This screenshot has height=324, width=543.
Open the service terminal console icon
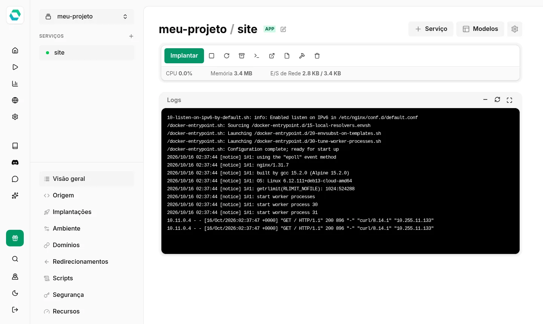[x=257, y=56]
